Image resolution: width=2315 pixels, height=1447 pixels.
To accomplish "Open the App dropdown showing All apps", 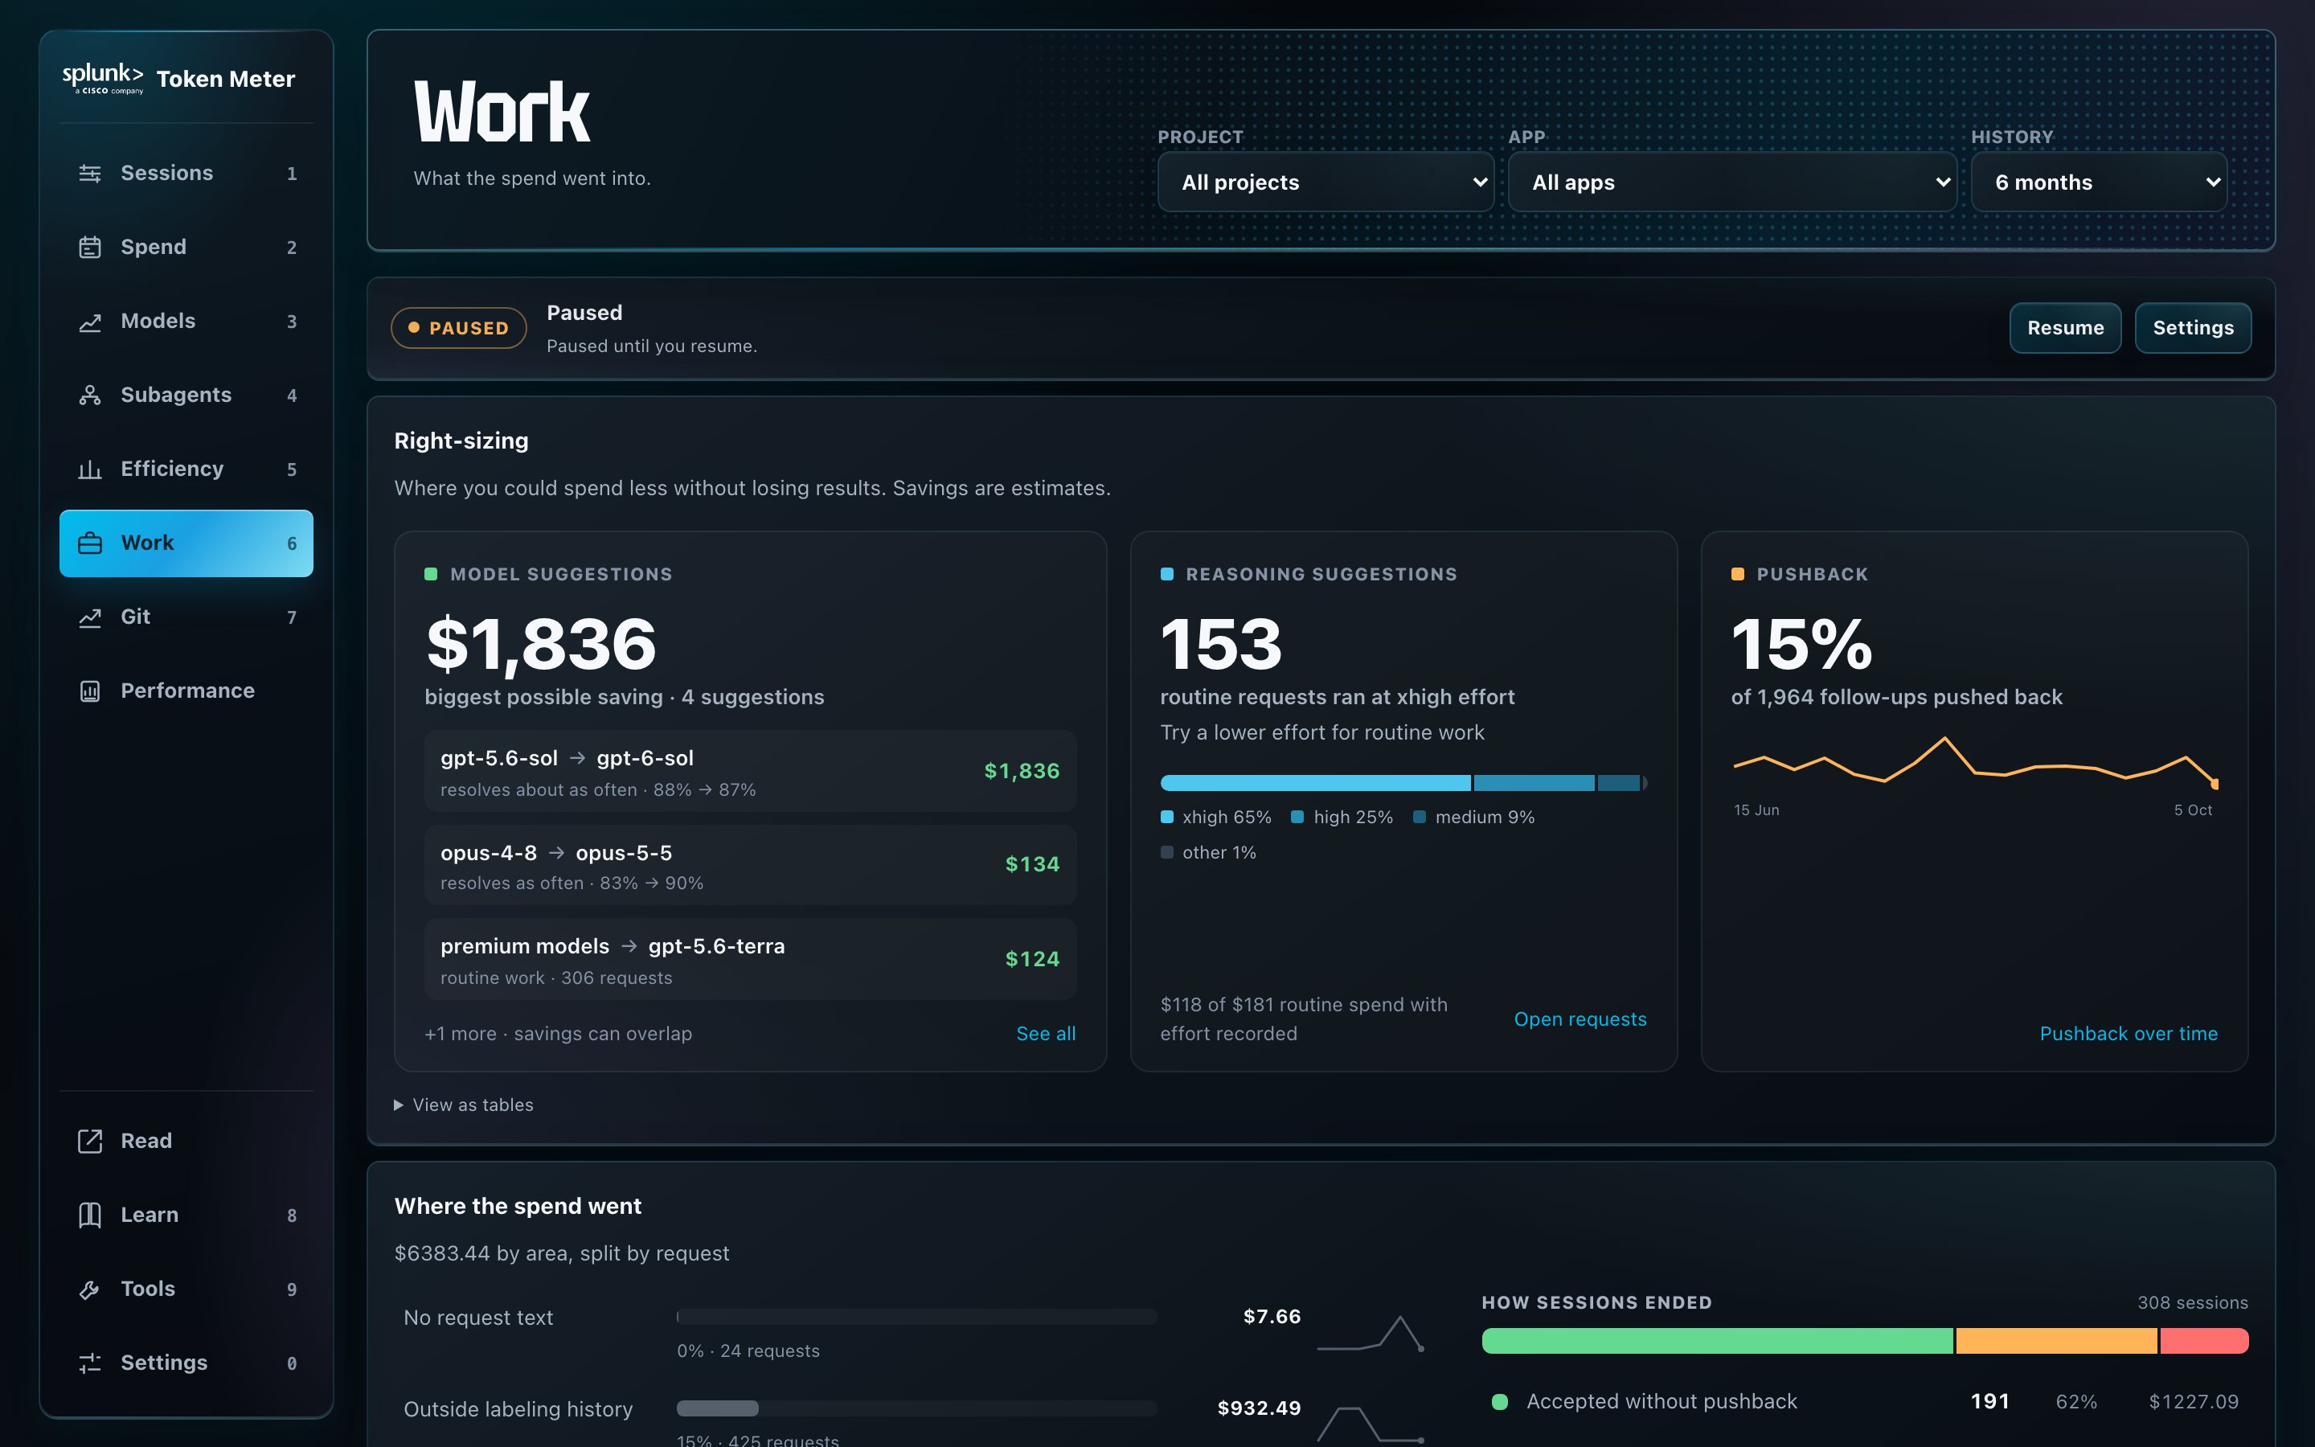I will coord(1732,182).
